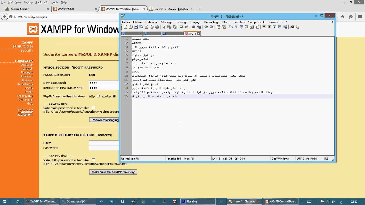The image size is (365, 205).
Task: Run macro multiple times icon
Action: click(280, 27)
